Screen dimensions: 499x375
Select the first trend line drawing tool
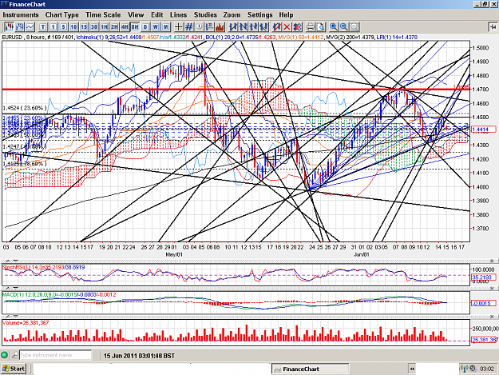point(233,26)
